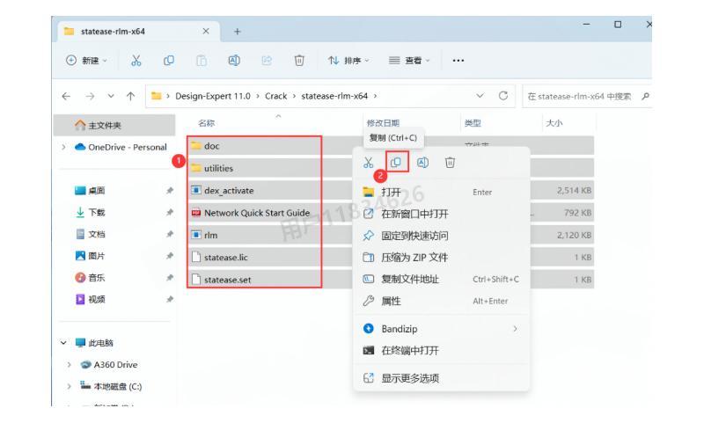Open the 排序 (Sort) dropdown
This screenshot has height=423, width=704.
348,61
